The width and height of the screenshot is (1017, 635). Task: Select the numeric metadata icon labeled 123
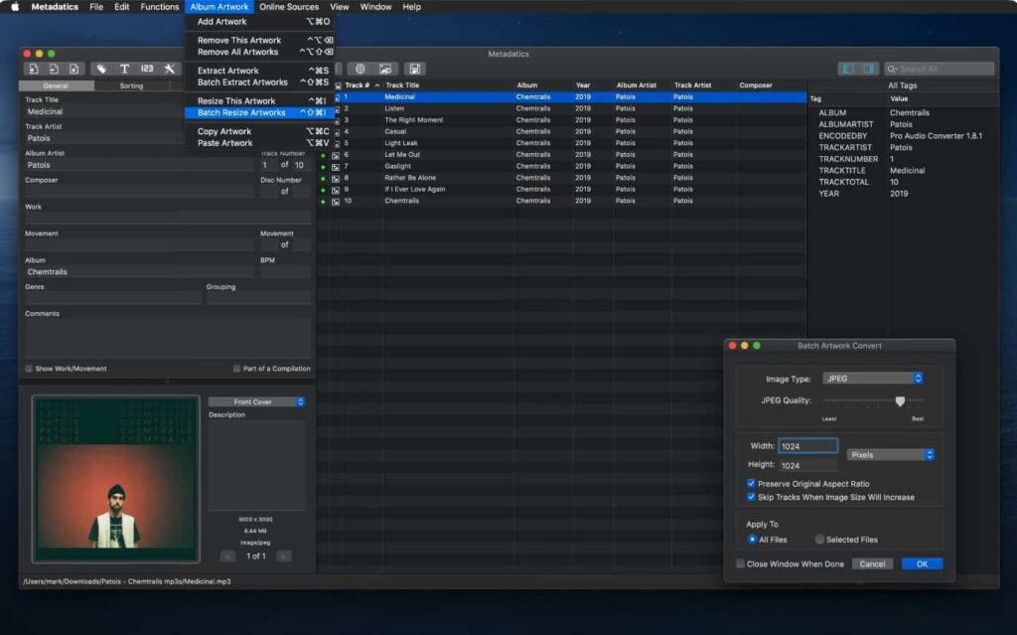point(147,70)
